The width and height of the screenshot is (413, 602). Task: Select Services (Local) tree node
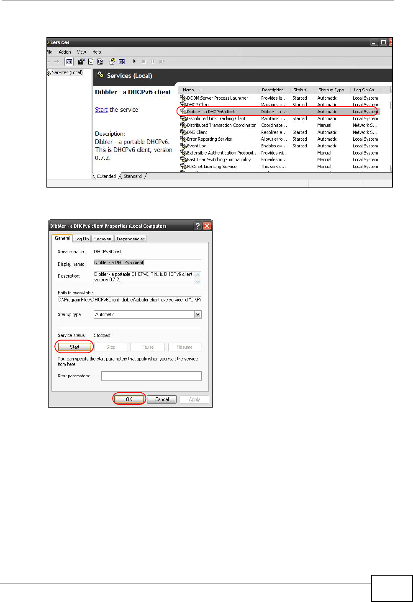pyautogui.click(x=67, y=72)
